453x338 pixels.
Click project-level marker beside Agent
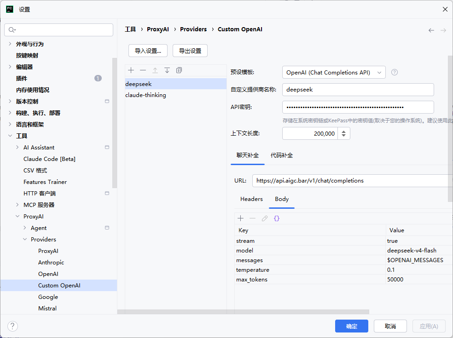(107, 228)
